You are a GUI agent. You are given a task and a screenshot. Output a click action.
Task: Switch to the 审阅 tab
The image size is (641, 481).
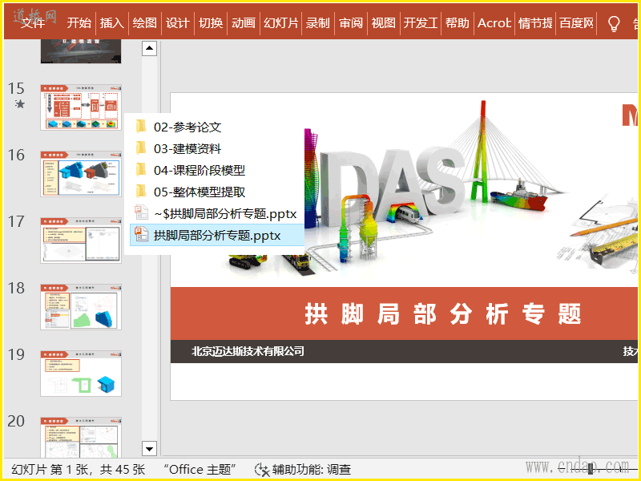coord(351,23)
